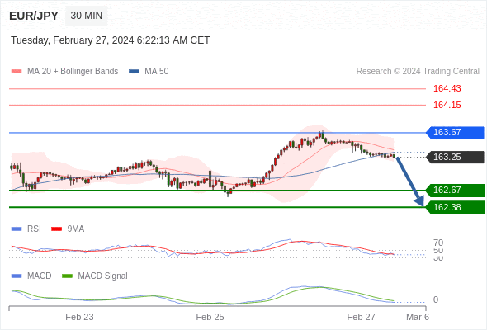487x330 pixels.
Task: Click the MA 20 + Bollinger Bands legend swatch
Action: (x=17, y=72)
